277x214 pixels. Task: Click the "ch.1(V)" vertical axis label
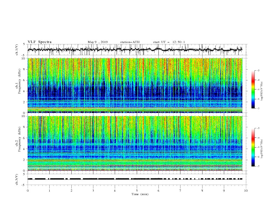point(17,50)
